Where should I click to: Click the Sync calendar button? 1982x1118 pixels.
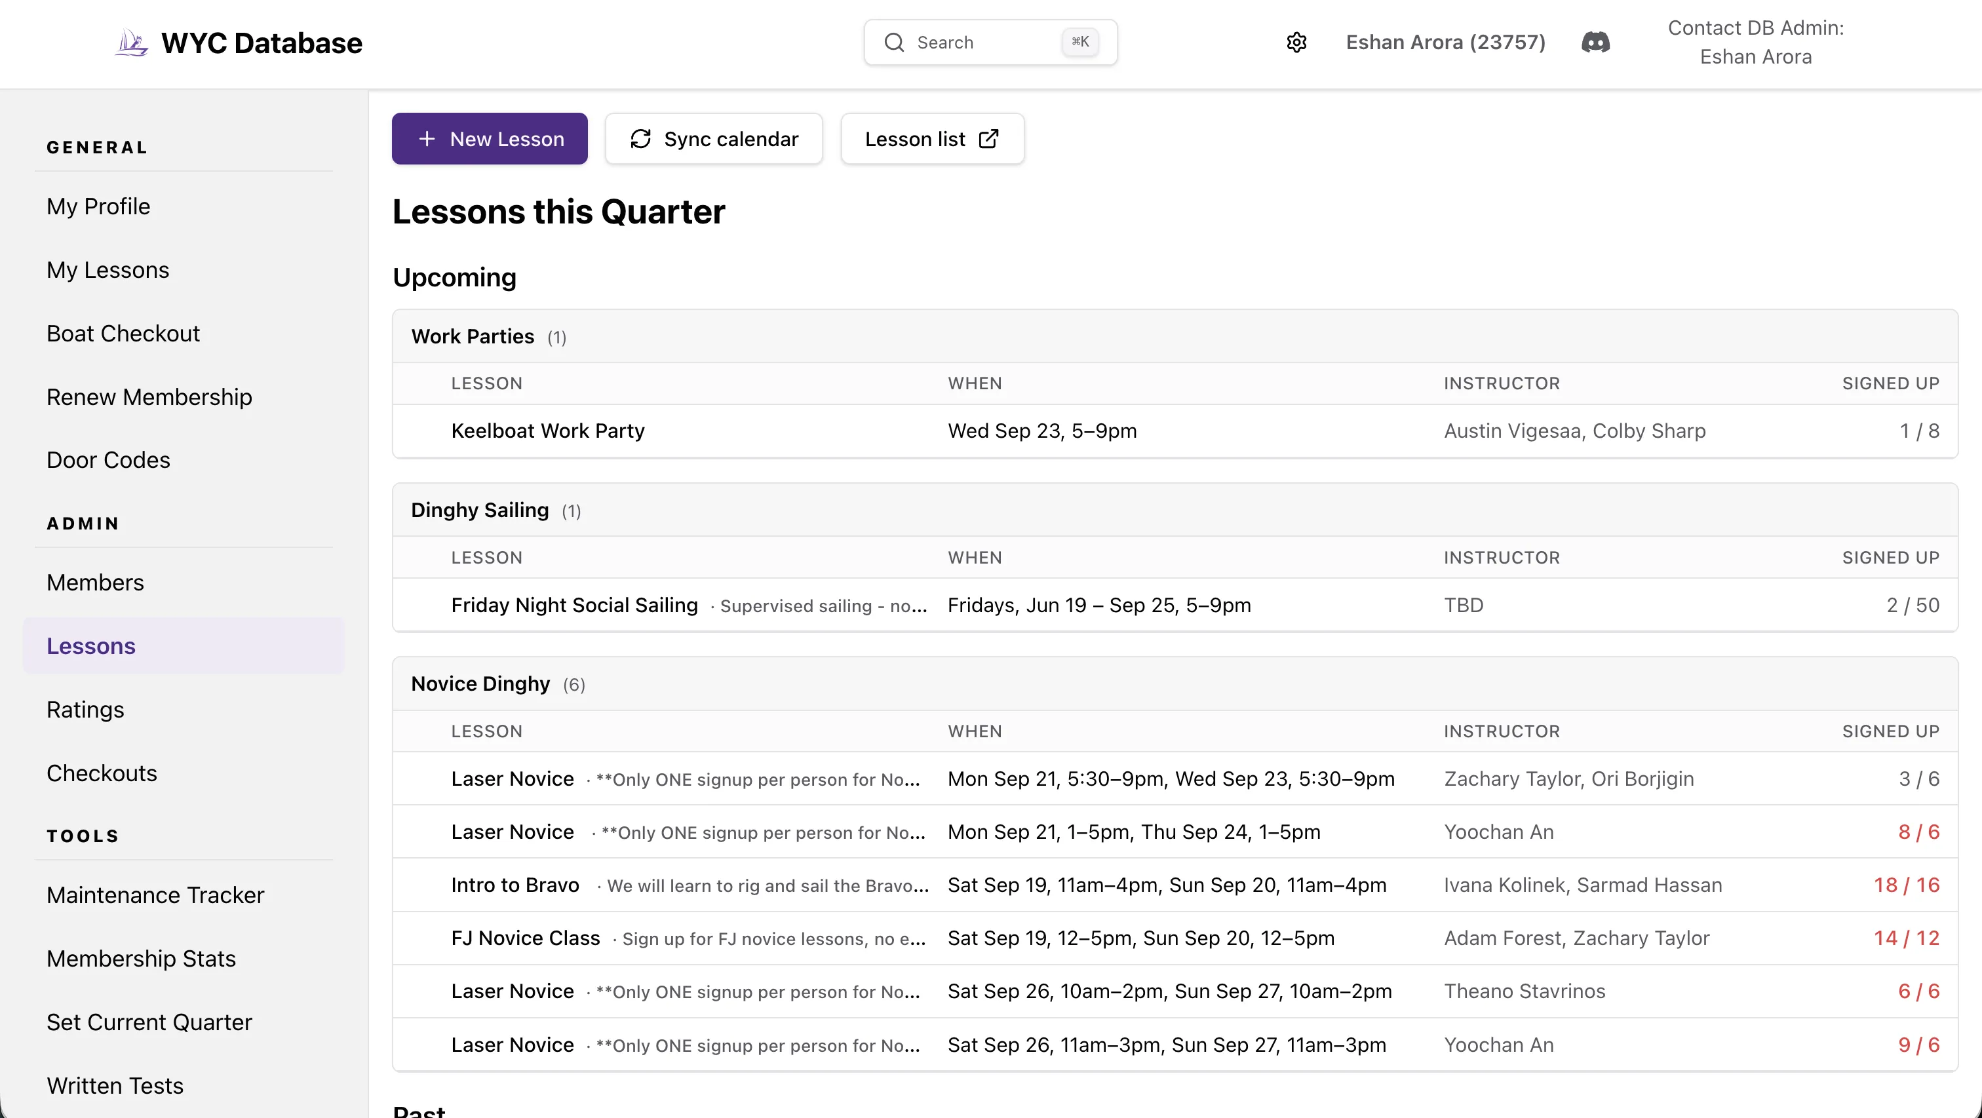tap(713, 138)
